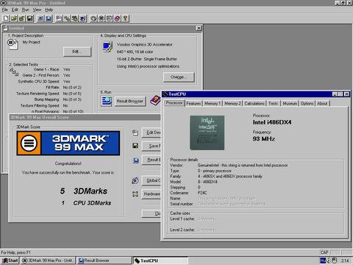This screenshot has height=265, width=353.
Task: Click the 'Intel i486DX4' processor name
Action: (272, 122)
